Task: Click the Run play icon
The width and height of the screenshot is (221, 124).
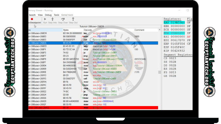Action: click(x=45, y=19)
